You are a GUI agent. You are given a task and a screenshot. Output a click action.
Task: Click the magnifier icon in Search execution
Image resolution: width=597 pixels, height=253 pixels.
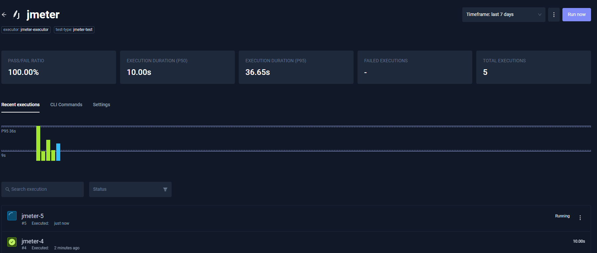tap(7, 189)
